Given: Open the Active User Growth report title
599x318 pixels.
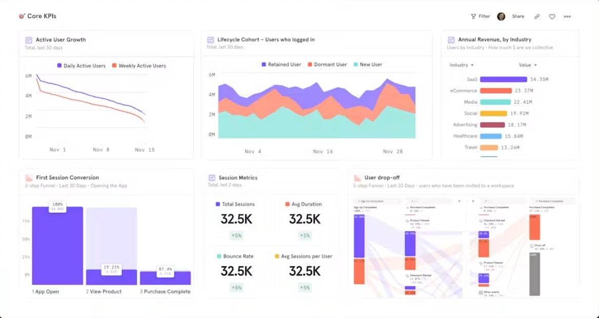Looking at the screenshot, I should click(x=61, y=40).
